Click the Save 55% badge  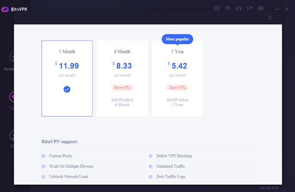[177, 87]
